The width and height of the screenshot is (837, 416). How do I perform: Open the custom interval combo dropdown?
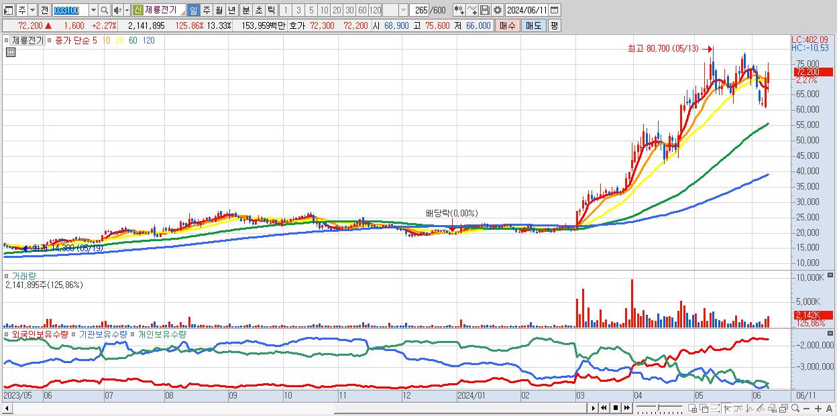[403, 10]
